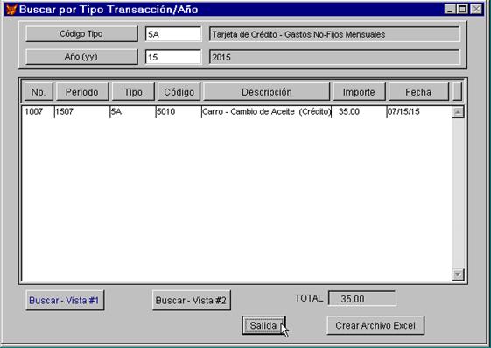The height and width of the screenshot is (348, 491).
Task: Click the Código Tipo button
Action: tap(81, 34)
